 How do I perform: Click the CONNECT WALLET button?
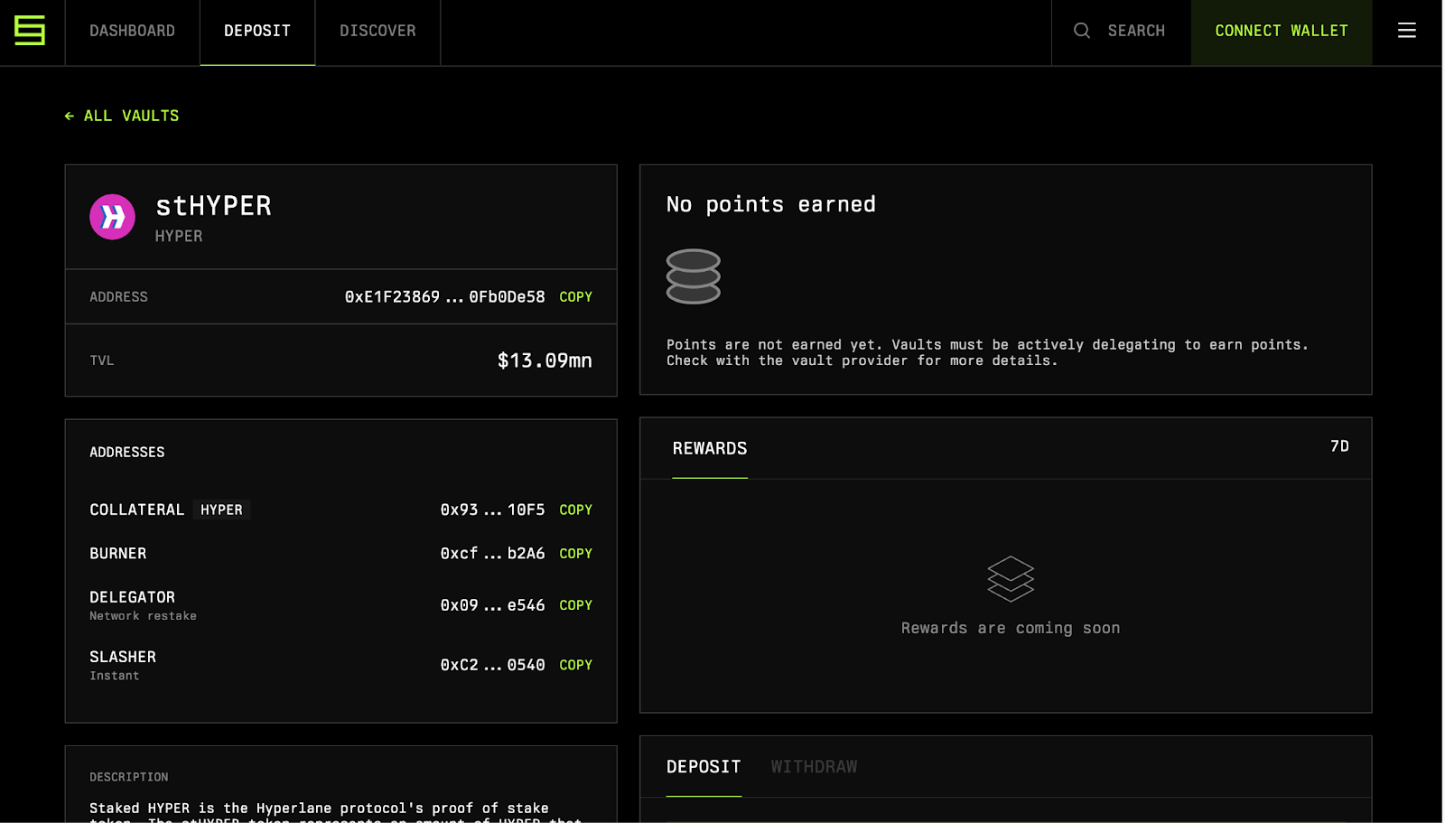(x=1281, y=31)
